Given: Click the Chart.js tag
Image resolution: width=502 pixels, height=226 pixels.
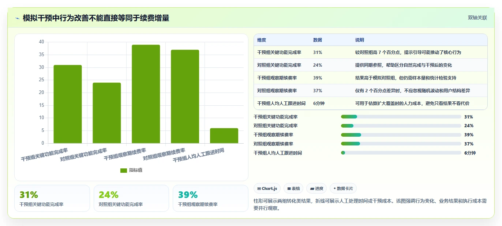Looking at the screenshot, I should point(267,188).
